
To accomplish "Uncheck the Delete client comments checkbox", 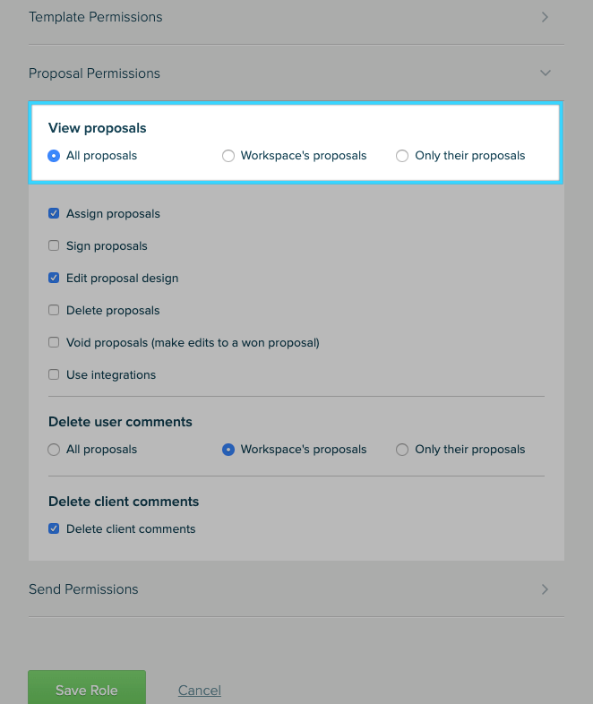I will pyautogui.click(x=54, y=528).
